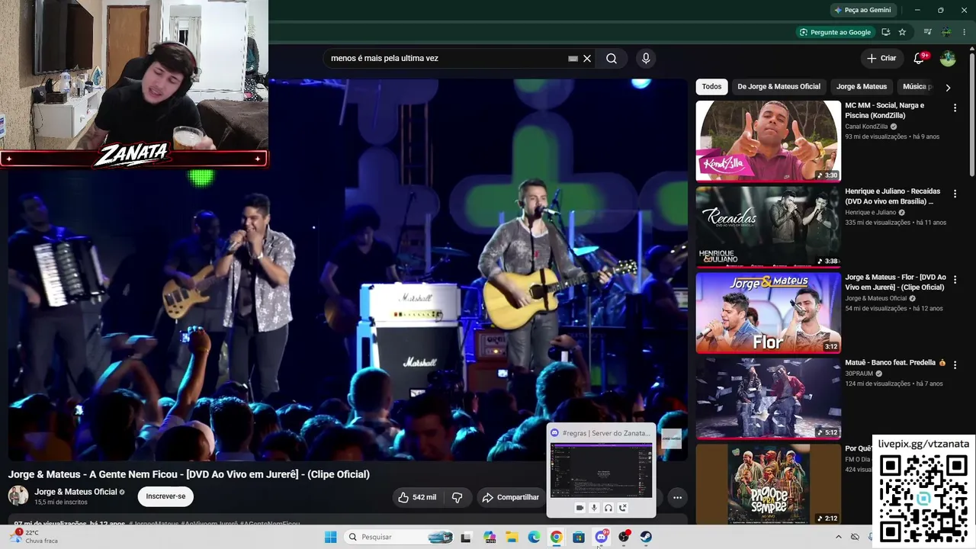976x549 pixels.
Task: Play the Matuê Banco video thumbnail
Action: (x=768, y=398)
